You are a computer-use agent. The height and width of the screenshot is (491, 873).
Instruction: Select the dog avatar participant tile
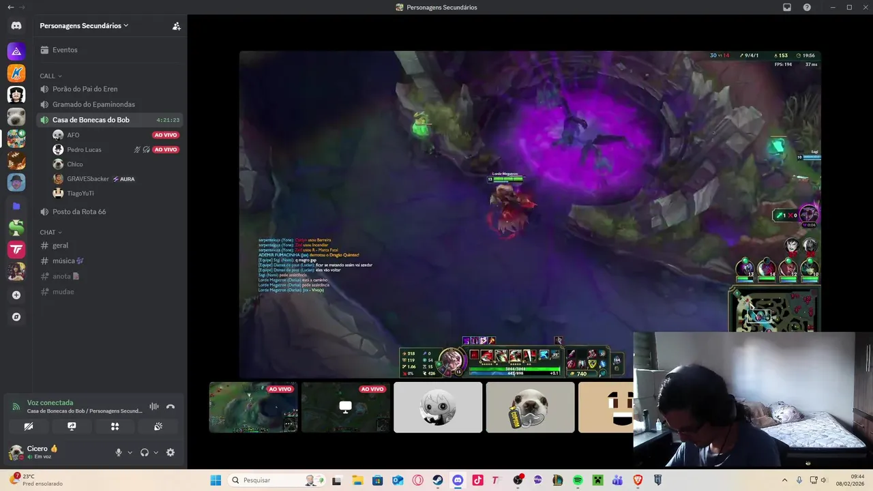tap(530, 407)
